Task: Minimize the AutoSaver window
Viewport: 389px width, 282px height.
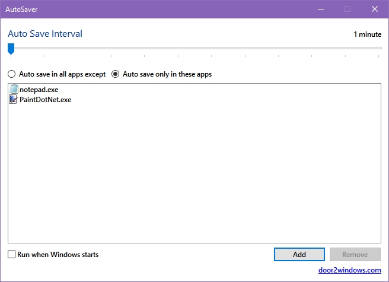Action: (321, 9)
